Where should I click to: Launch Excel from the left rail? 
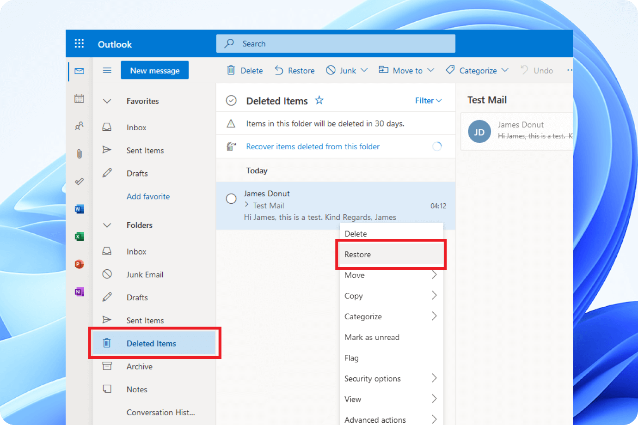[80, 237]
